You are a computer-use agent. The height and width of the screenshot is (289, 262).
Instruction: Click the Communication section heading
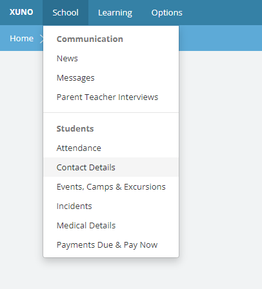point(90,39)
